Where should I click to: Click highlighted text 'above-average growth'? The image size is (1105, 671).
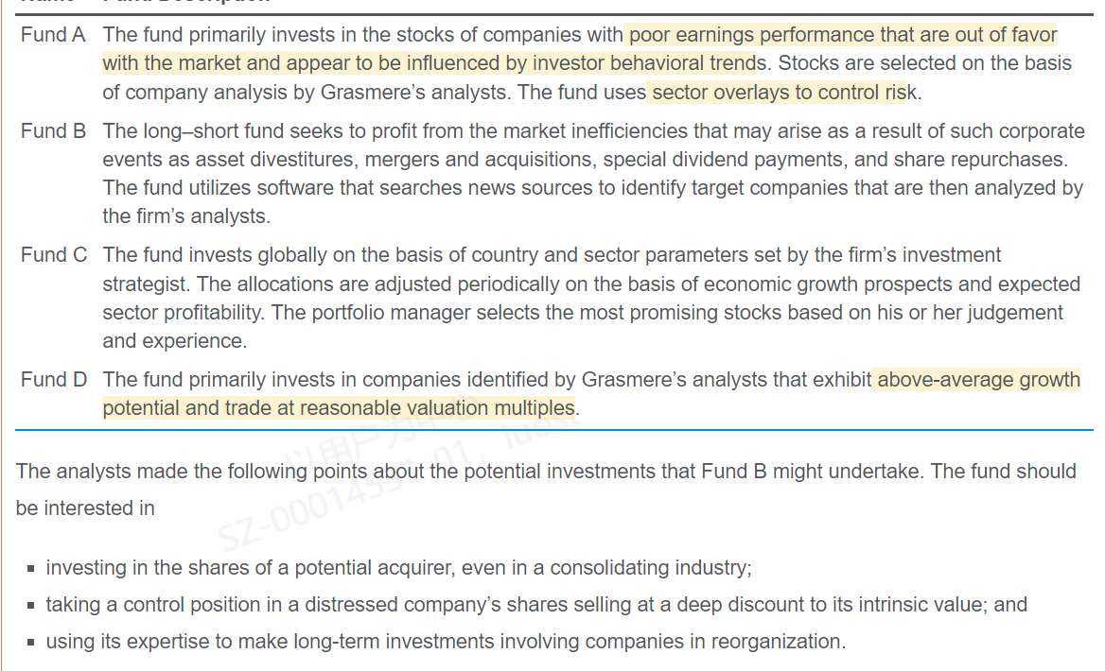tap(978, 380)
